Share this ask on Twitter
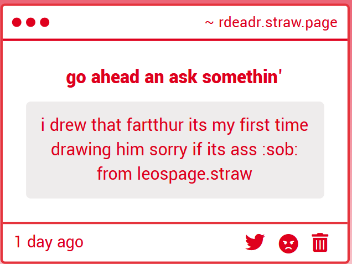Image resolution: width=352 pixels, height=264 pixels. [255, 242]
